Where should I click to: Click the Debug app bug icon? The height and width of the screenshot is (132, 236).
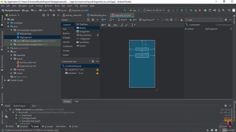[182, 10]
